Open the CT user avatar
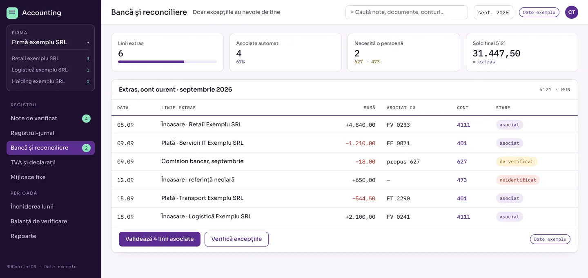 (x=572, y=12)
